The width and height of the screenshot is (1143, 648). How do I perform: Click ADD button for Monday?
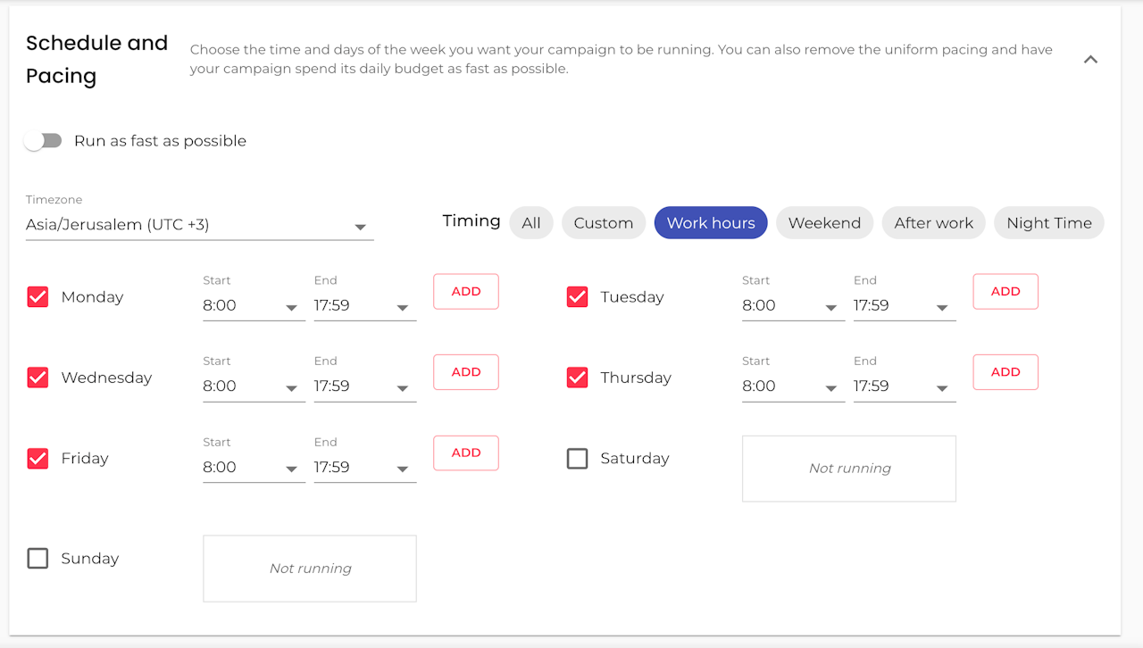466,292
